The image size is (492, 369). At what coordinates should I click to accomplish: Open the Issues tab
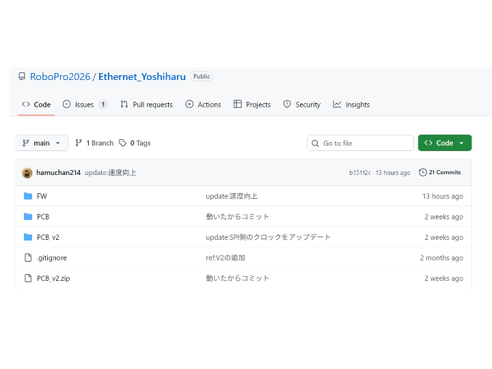84,105
